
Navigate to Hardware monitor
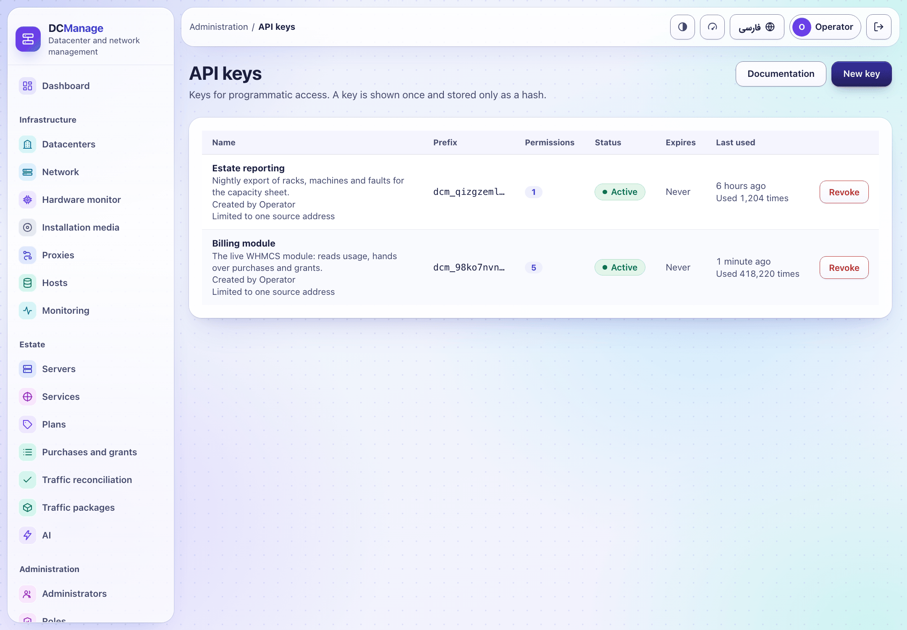(x=91, y=200)
